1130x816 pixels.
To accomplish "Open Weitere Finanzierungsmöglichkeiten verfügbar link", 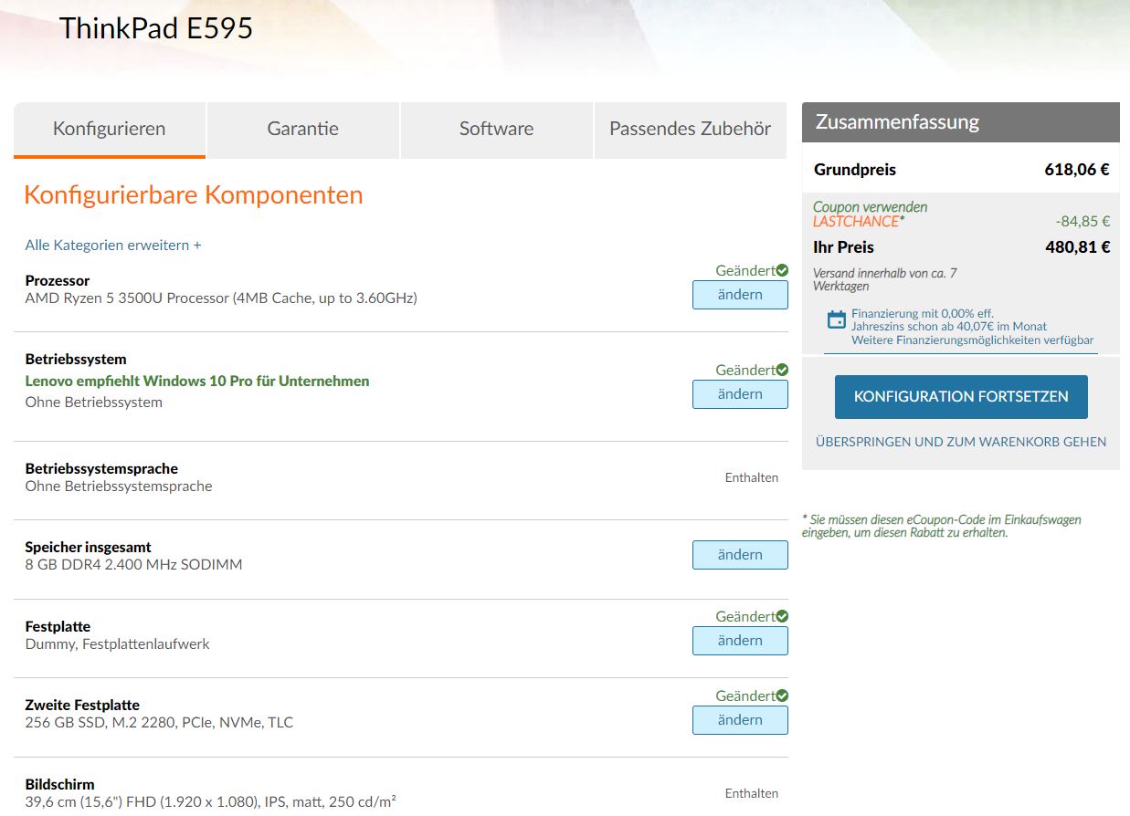I will (x=973, y=340).
